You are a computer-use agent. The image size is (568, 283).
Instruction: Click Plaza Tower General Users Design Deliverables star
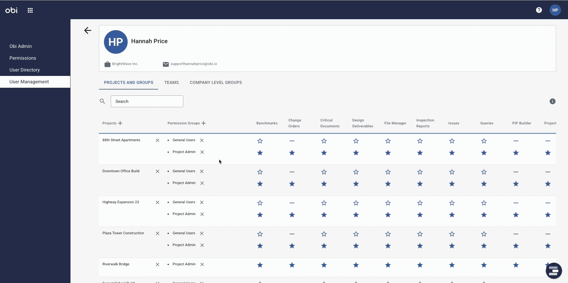pos(356,234)
